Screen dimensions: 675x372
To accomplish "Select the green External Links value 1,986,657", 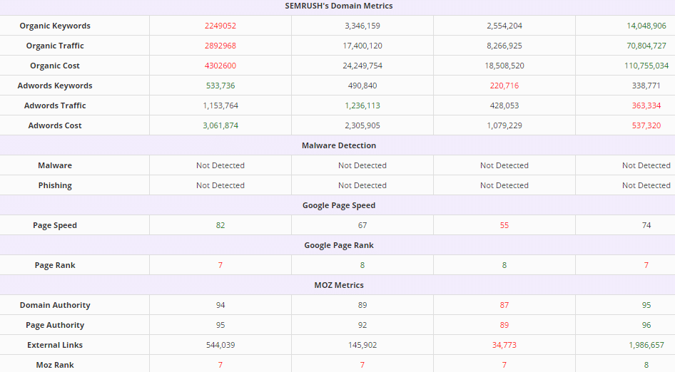I will pyautogui.click(x=646, y=345).
